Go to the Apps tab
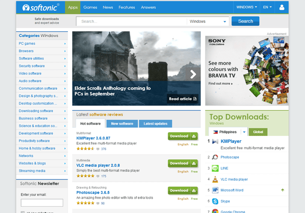The height and width of the screenshot is (213, 305). pos(73,8)
